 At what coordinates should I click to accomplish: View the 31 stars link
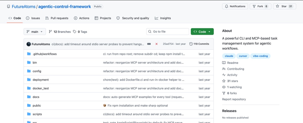(x=230, y=81)
